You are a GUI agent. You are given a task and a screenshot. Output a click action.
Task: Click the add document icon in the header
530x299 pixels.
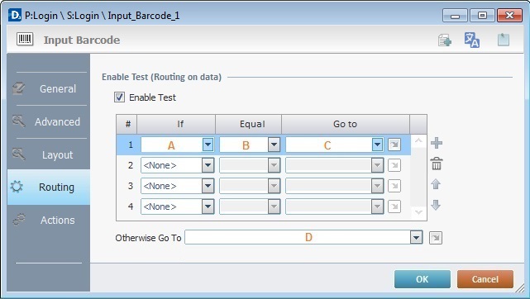tap(445, 40)
